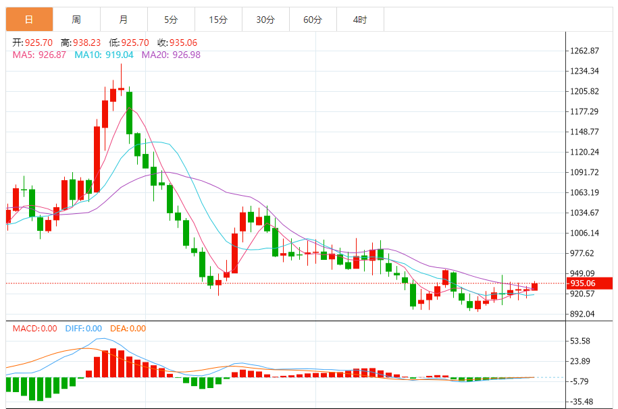
Task: Click the MA20: 926.98 label
Action: pyautogui.click(x=171, y=55)
